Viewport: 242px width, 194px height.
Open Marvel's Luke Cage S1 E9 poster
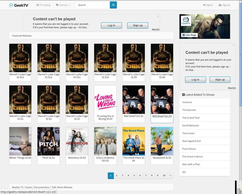(x=134, y=58)
